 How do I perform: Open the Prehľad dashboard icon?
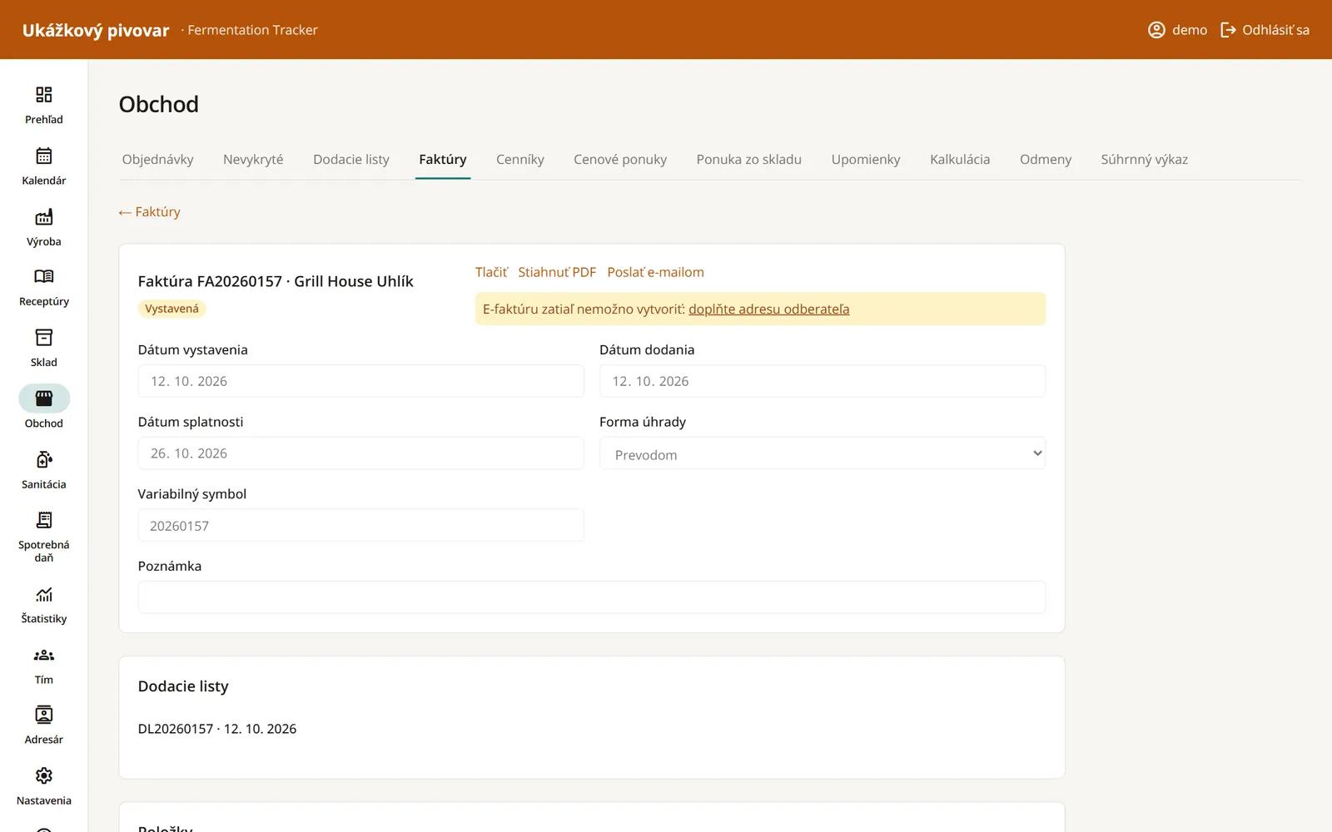click(x=44, y=94)
